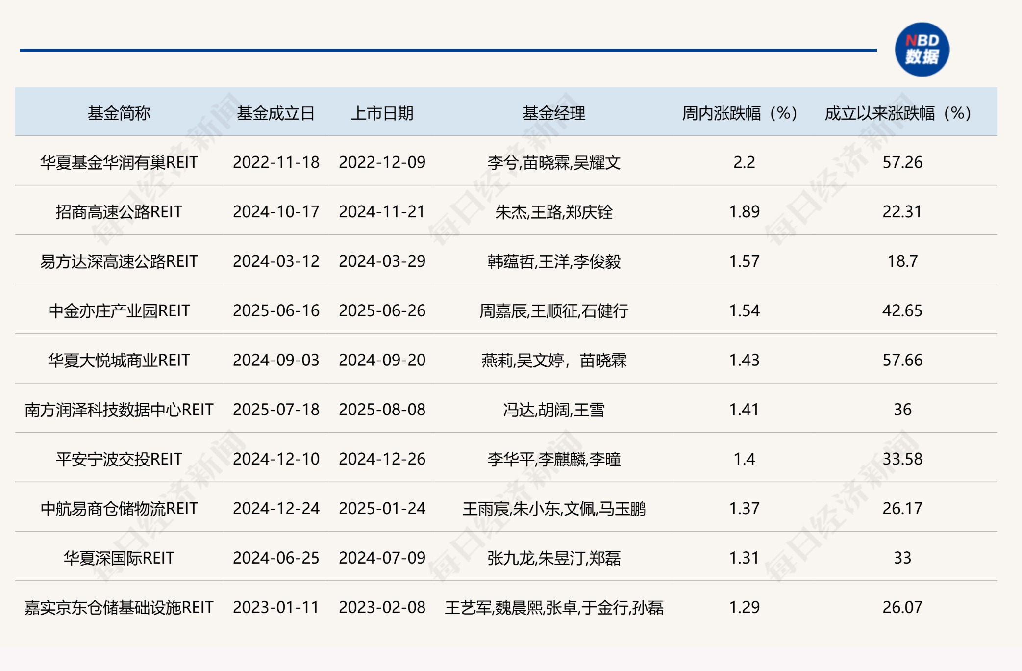This screenshot has width=1022, height=671.
Task: Click the 华夏深国际REIT fund name
Action: pyautogui.click(x=119, y=558)
